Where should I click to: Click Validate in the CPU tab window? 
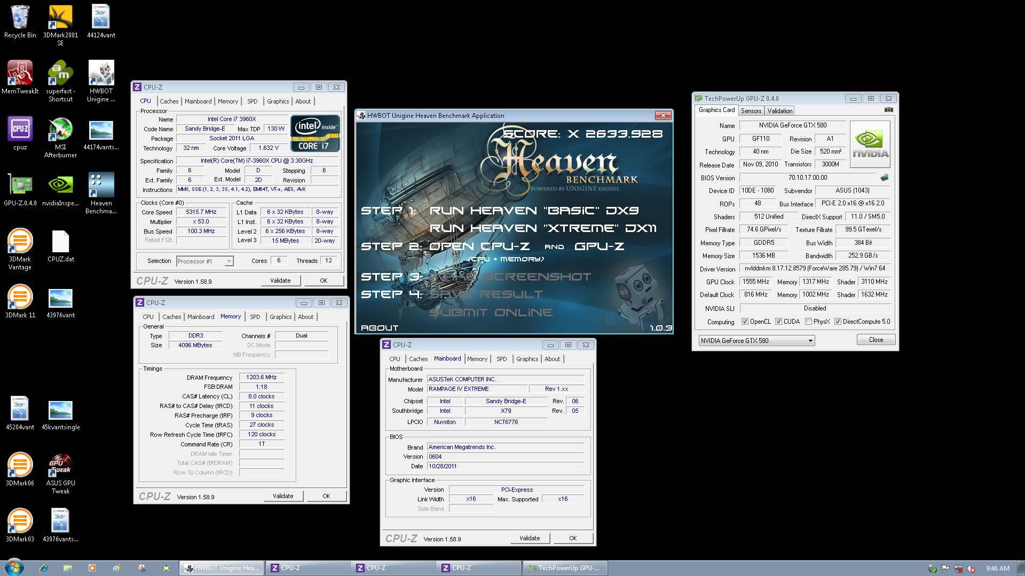[280, 281]
